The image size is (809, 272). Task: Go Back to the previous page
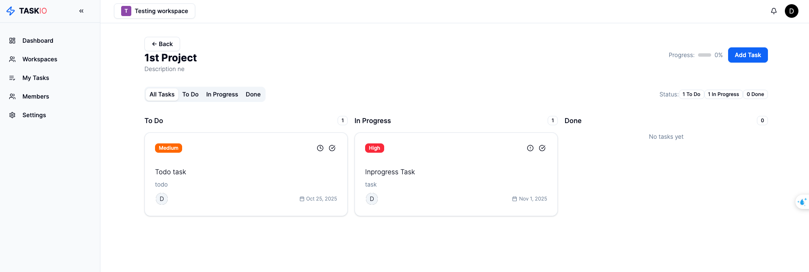(x=162, y=44)
